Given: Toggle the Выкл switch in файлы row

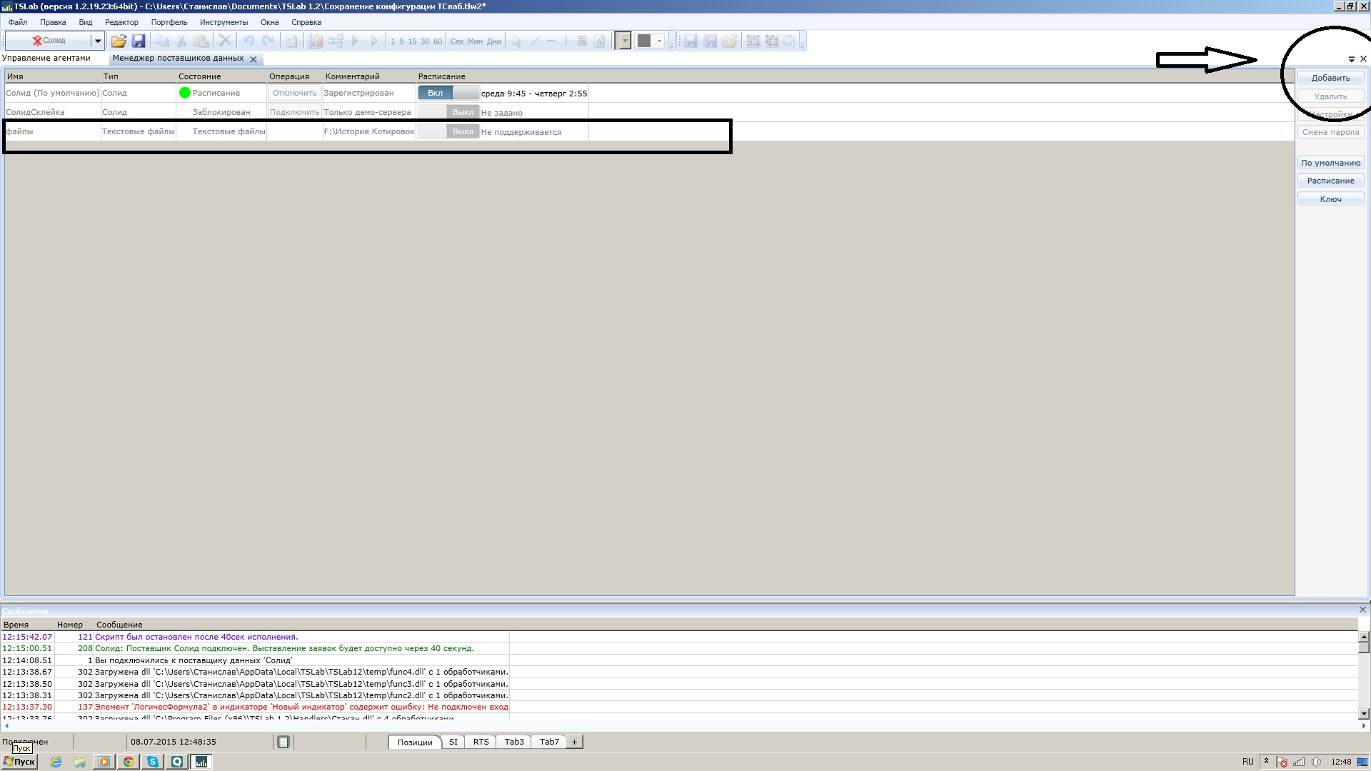Looking at the screenshot, I should (x=448, y=131).
